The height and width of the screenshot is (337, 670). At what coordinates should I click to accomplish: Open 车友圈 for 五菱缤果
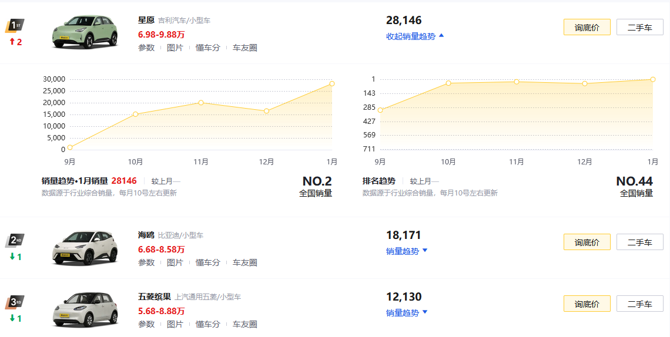point(245,324)
